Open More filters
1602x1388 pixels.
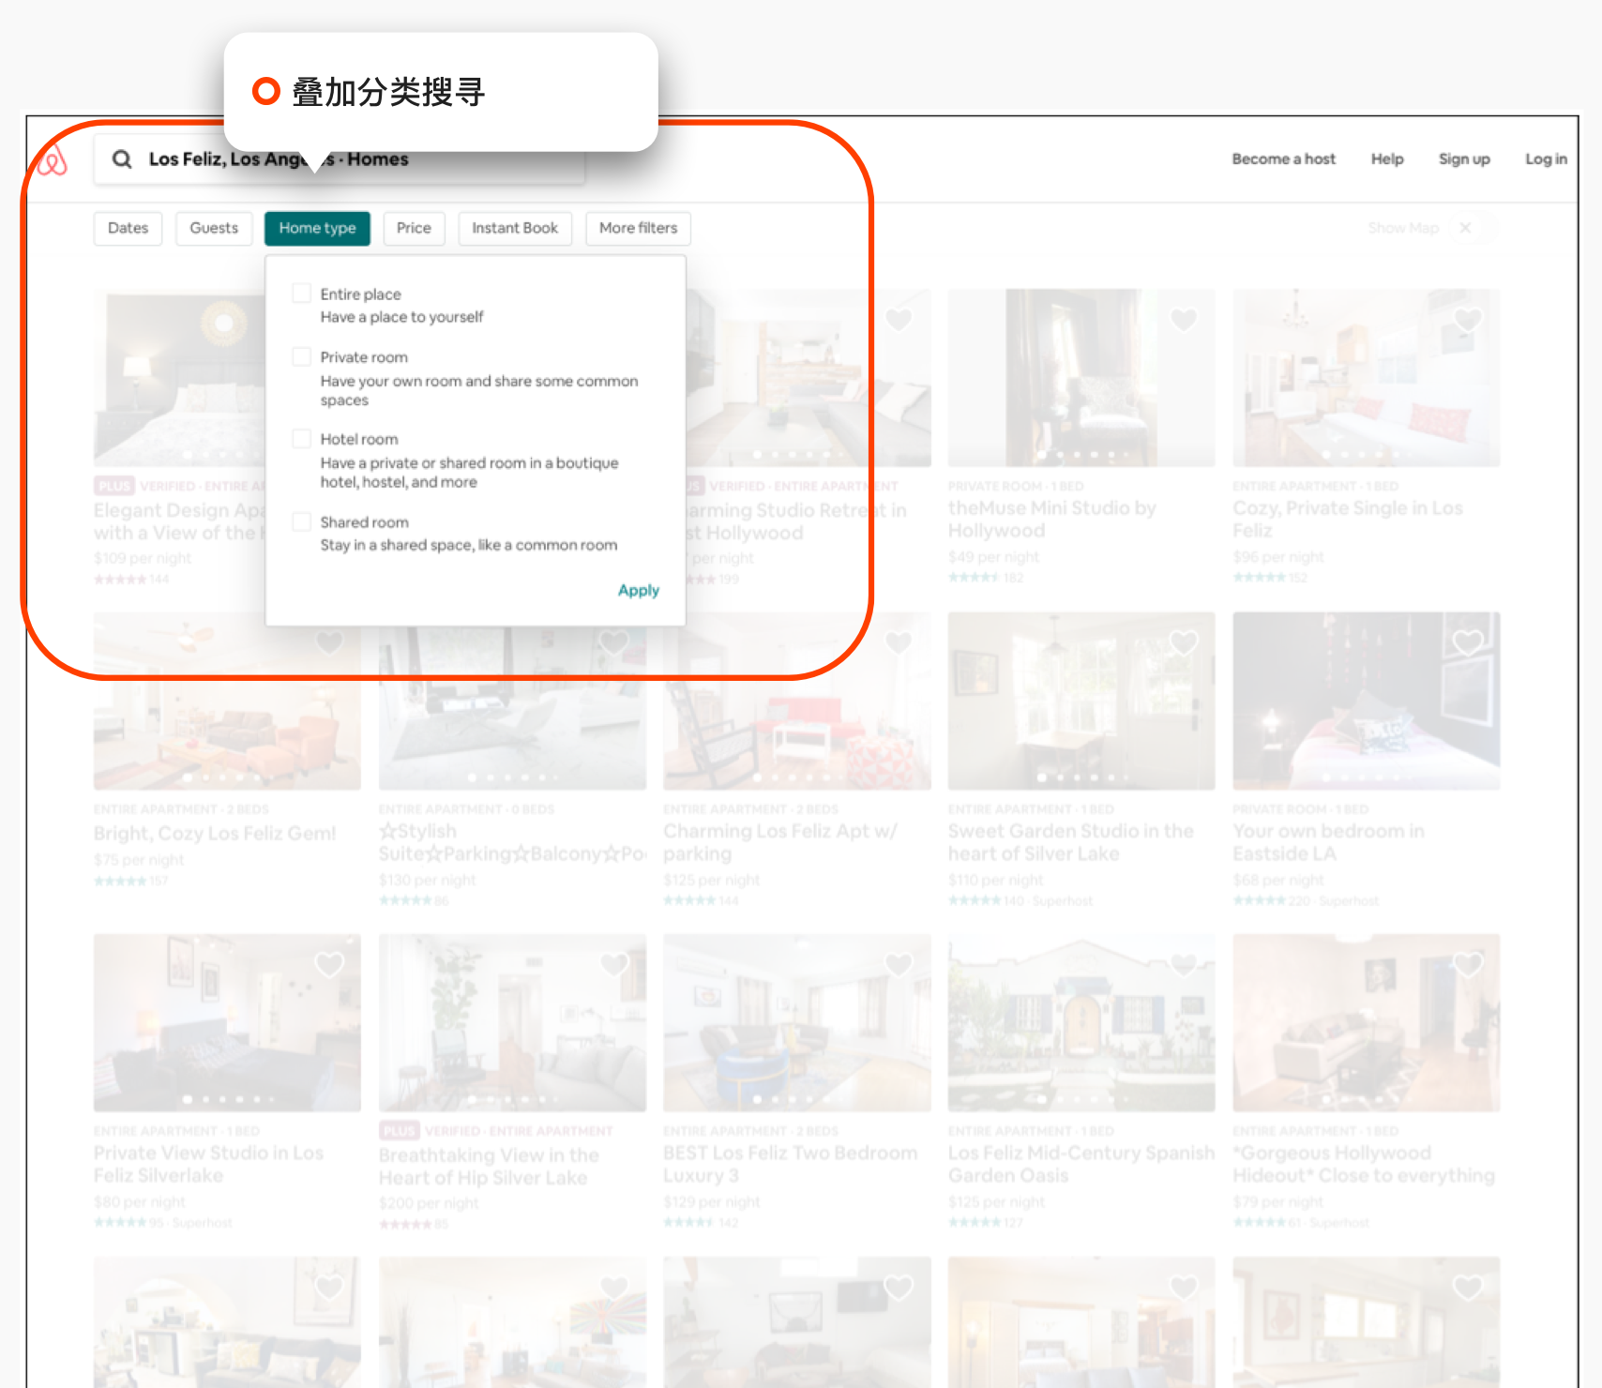[x=638, y=228]
